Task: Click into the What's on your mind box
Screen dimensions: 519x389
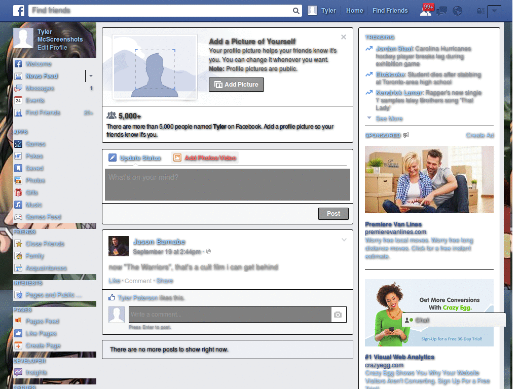Action: coord(228,184)
